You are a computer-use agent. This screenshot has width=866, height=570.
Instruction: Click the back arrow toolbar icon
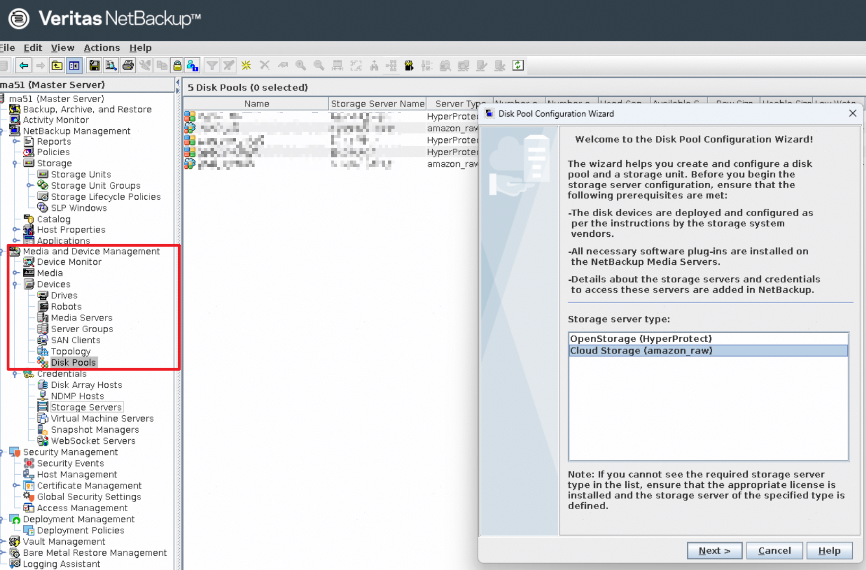23,66
